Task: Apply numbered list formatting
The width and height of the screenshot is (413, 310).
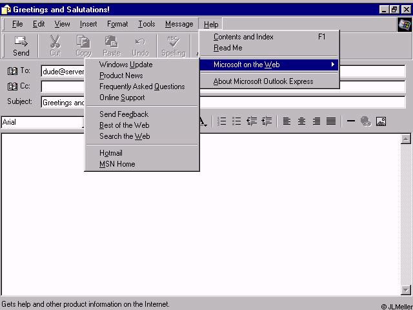Action: coord(222,121)
